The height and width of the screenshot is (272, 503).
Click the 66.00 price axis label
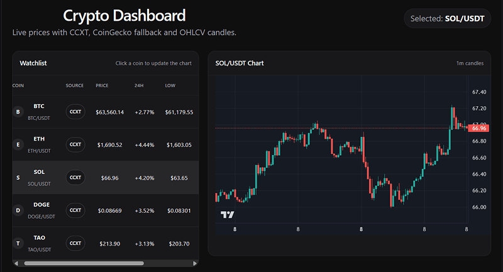point(479,207)
